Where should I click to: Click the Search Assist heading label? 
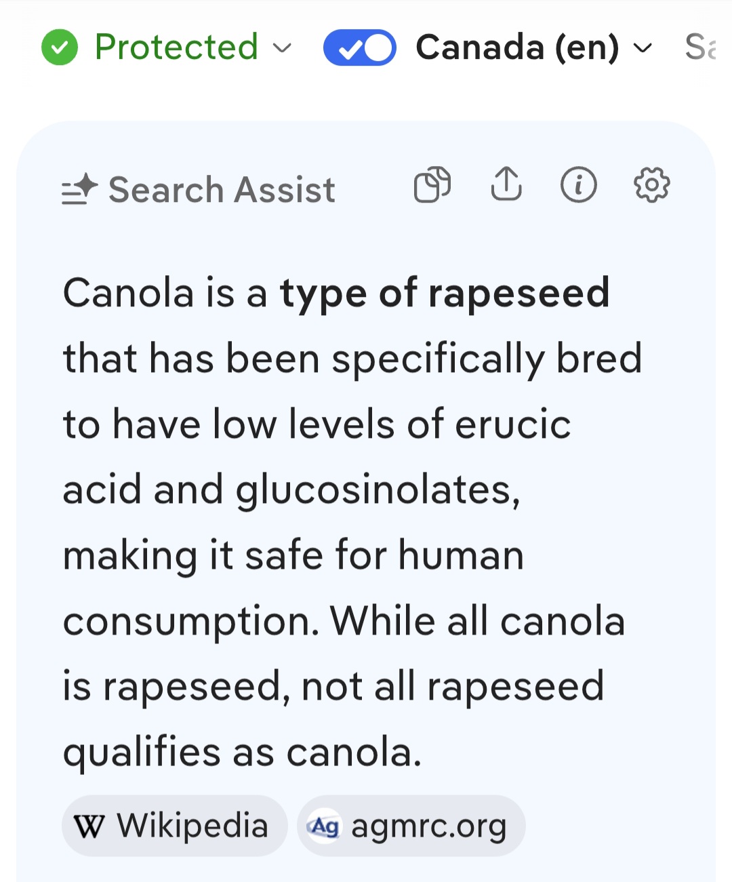tap(222, 189)
